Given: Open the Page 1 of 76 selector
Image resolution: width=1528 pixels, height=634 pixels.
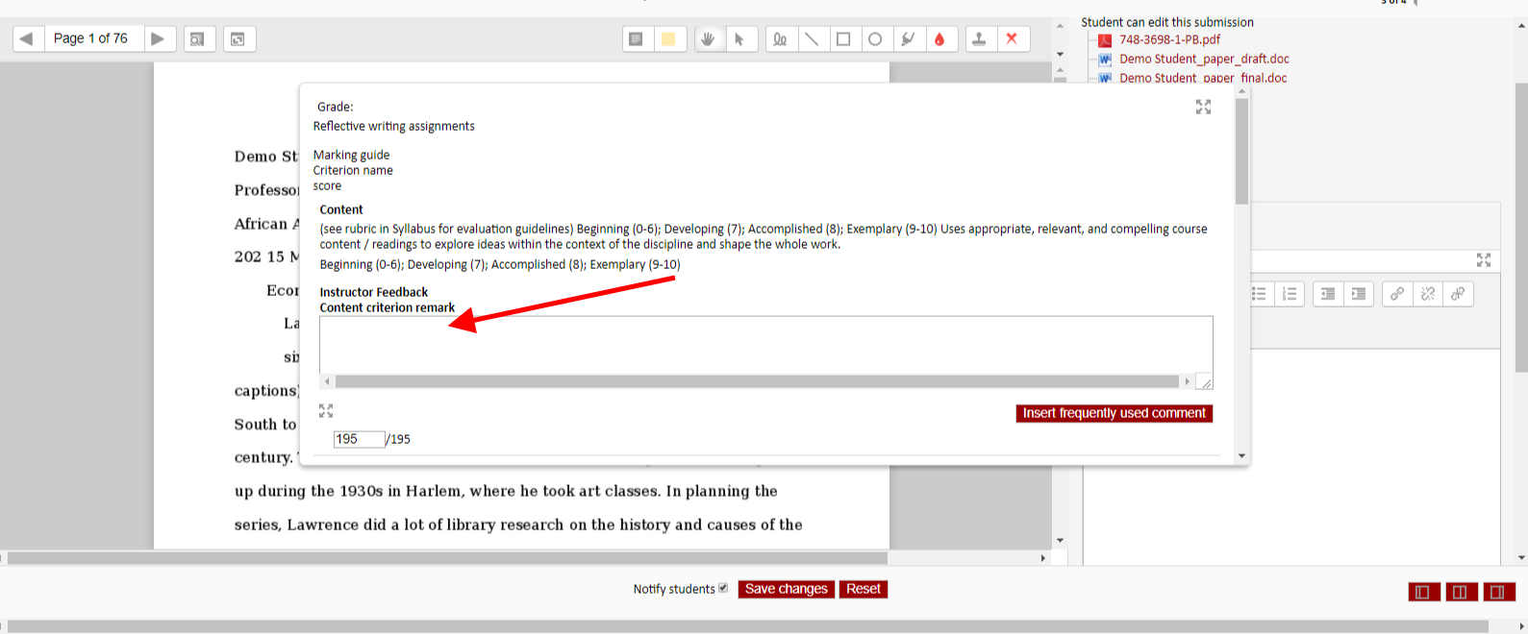Looking at the screenshot, I should coord(92,38).
